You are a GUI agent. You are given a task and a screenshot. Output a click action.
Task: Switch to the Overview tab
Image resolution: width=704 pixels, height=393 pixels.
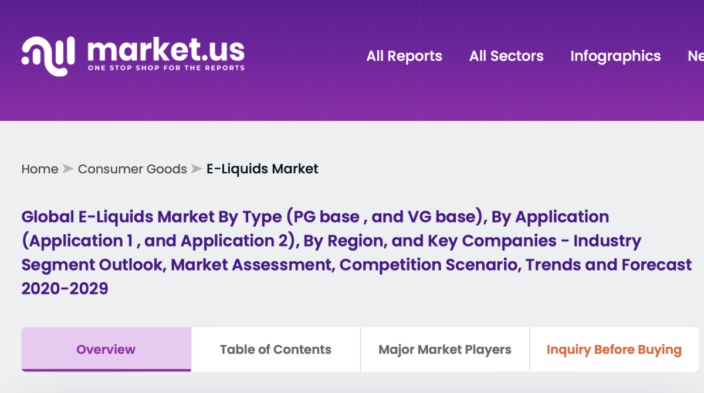[x=106, y=350]
